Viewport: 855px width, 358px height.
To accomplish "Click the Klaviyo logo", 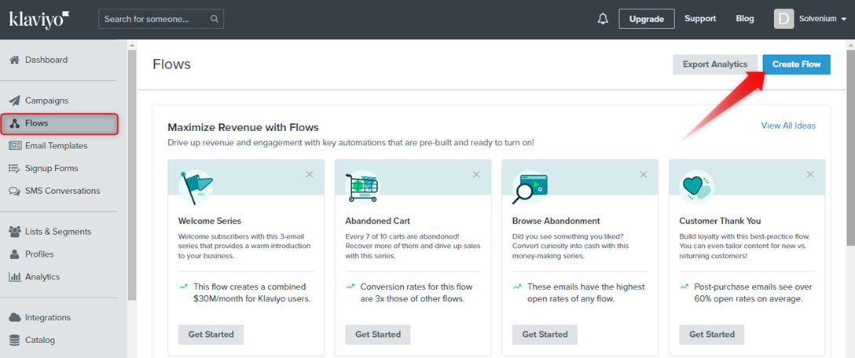I will coord(39,19).
